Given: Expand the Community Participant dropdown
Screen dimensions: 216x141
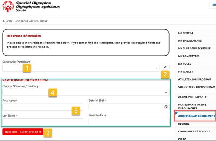Looking at the screenshot, I should click(x=157, y=68).
